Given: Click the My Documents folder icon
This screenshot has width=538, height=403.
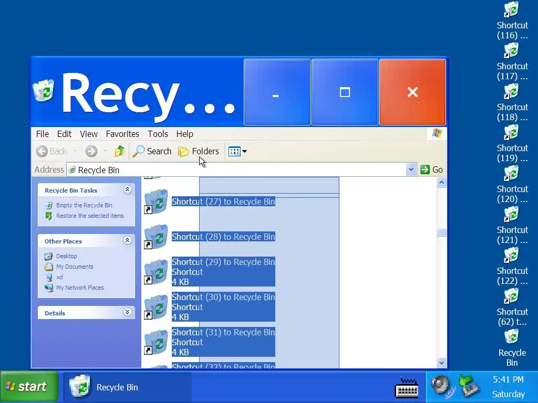Looking at the screenshot, I should [x=49, y=267].
